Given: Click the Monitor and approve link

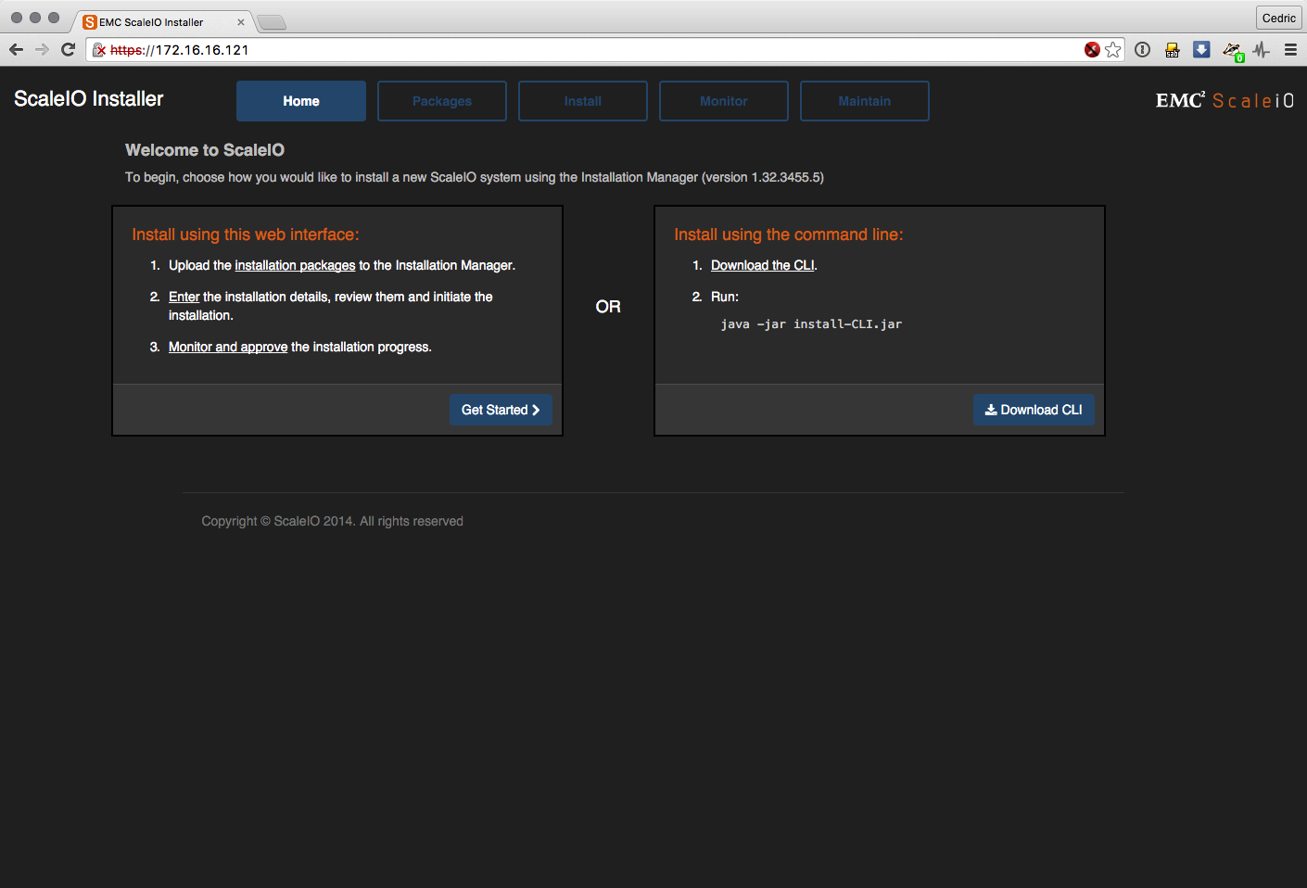Looking at the screenshot, I should pos(228,347).
